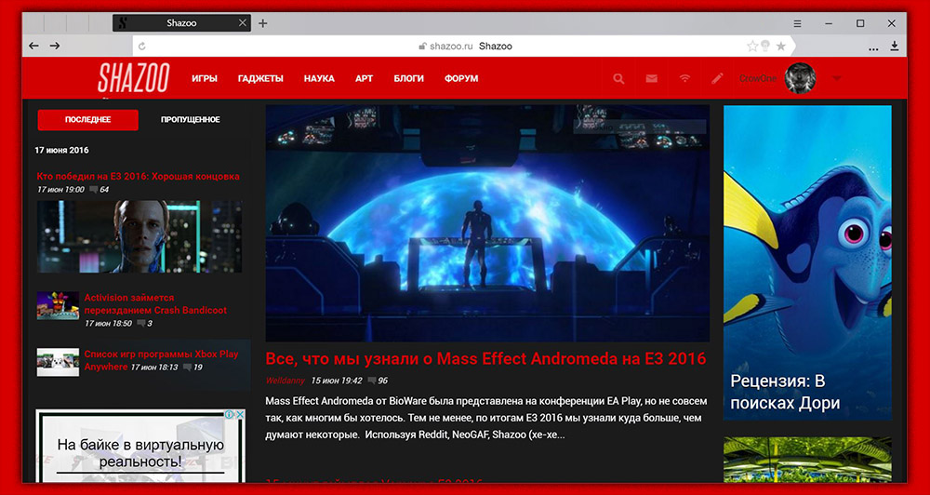Open the ФОРУМ section
Viewport: 930px width, 495px height.
click(x=461, y=78)
